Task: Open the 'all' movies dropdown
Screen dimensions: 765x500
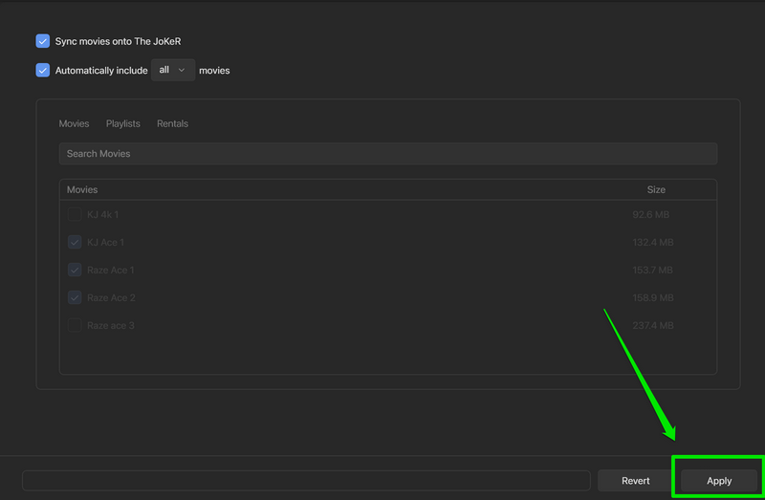Action: tap(172, 70)
